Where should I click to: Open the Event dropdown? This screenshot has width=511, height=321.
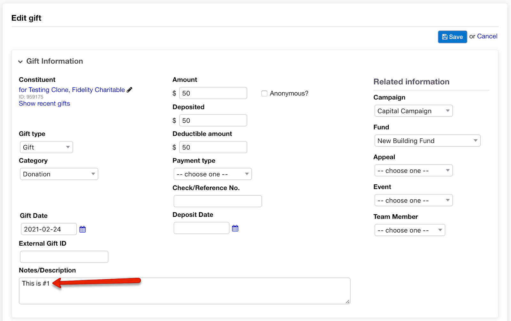pos(413,201)
